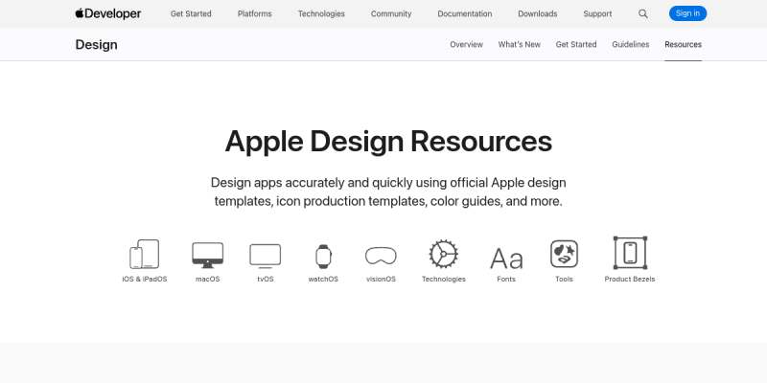Open the Downloads menu
Viewport: 767px width, 383px height.
(x=538, y=13)
